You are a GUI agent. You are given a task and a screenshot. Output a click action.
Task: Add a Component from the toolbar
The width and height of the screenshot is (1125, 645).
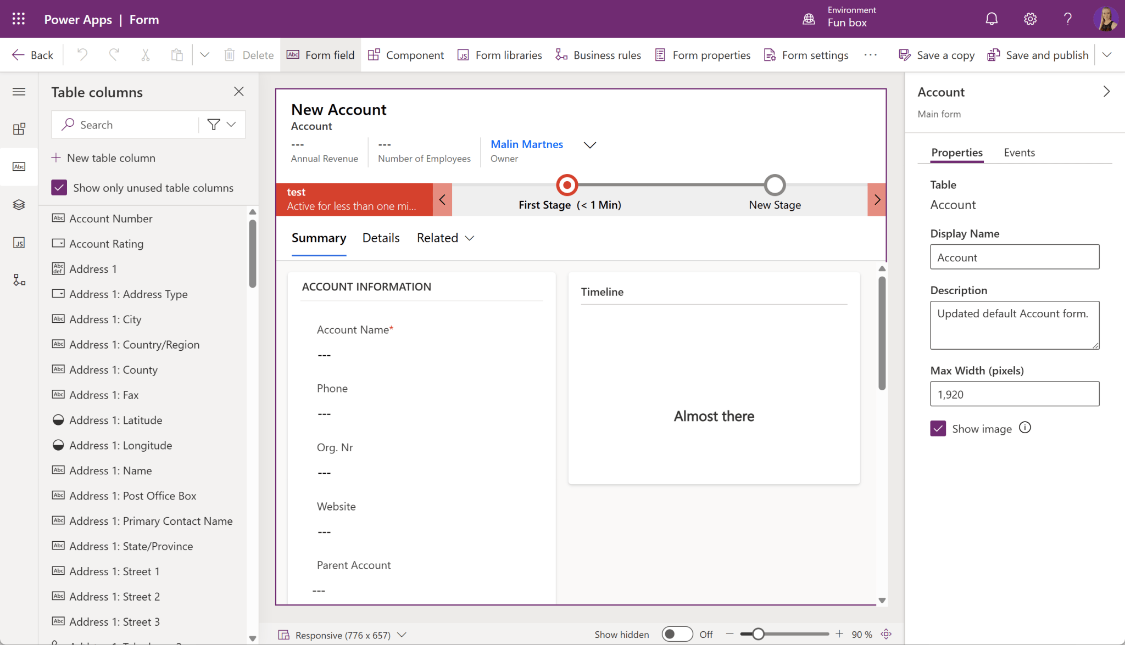click(406, 55)
